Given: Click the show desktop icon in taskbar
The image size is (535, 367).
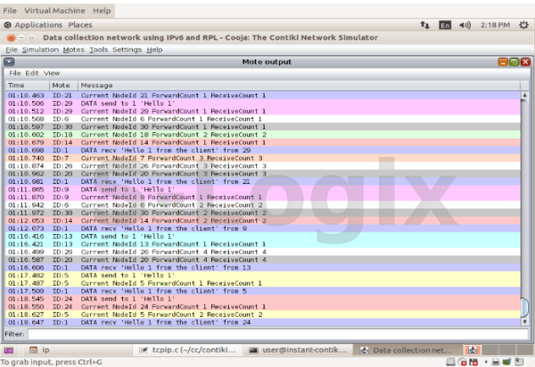Looking at the screenshot, I should pyautogui.click(x=8, y=350).
